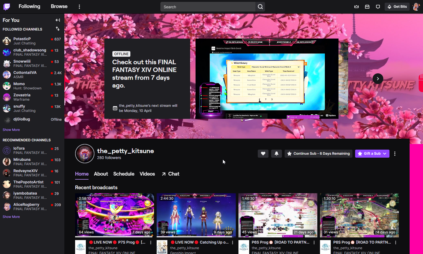Open IoTora recommended channel
423x254 pixels.
tap(32, 150)
